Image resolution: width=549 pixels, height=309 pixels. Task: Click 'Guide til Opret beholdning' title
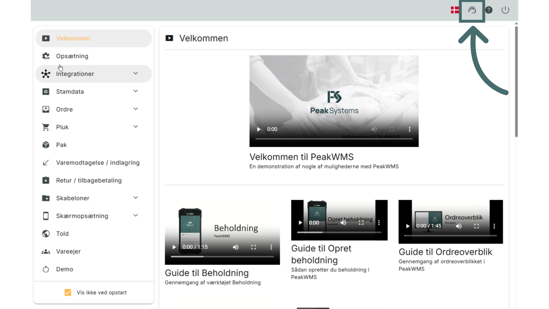(x=321, y=254)
